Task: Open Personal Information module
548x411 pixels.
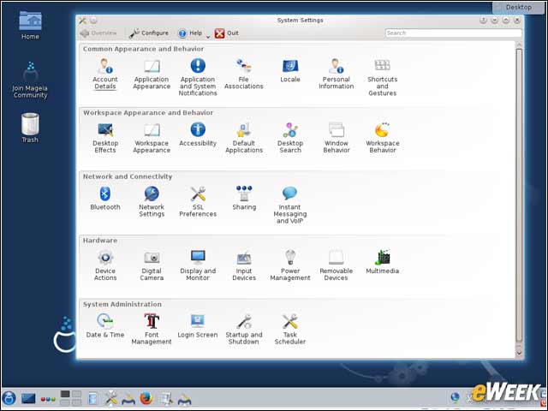Action: tap(337, 74)
